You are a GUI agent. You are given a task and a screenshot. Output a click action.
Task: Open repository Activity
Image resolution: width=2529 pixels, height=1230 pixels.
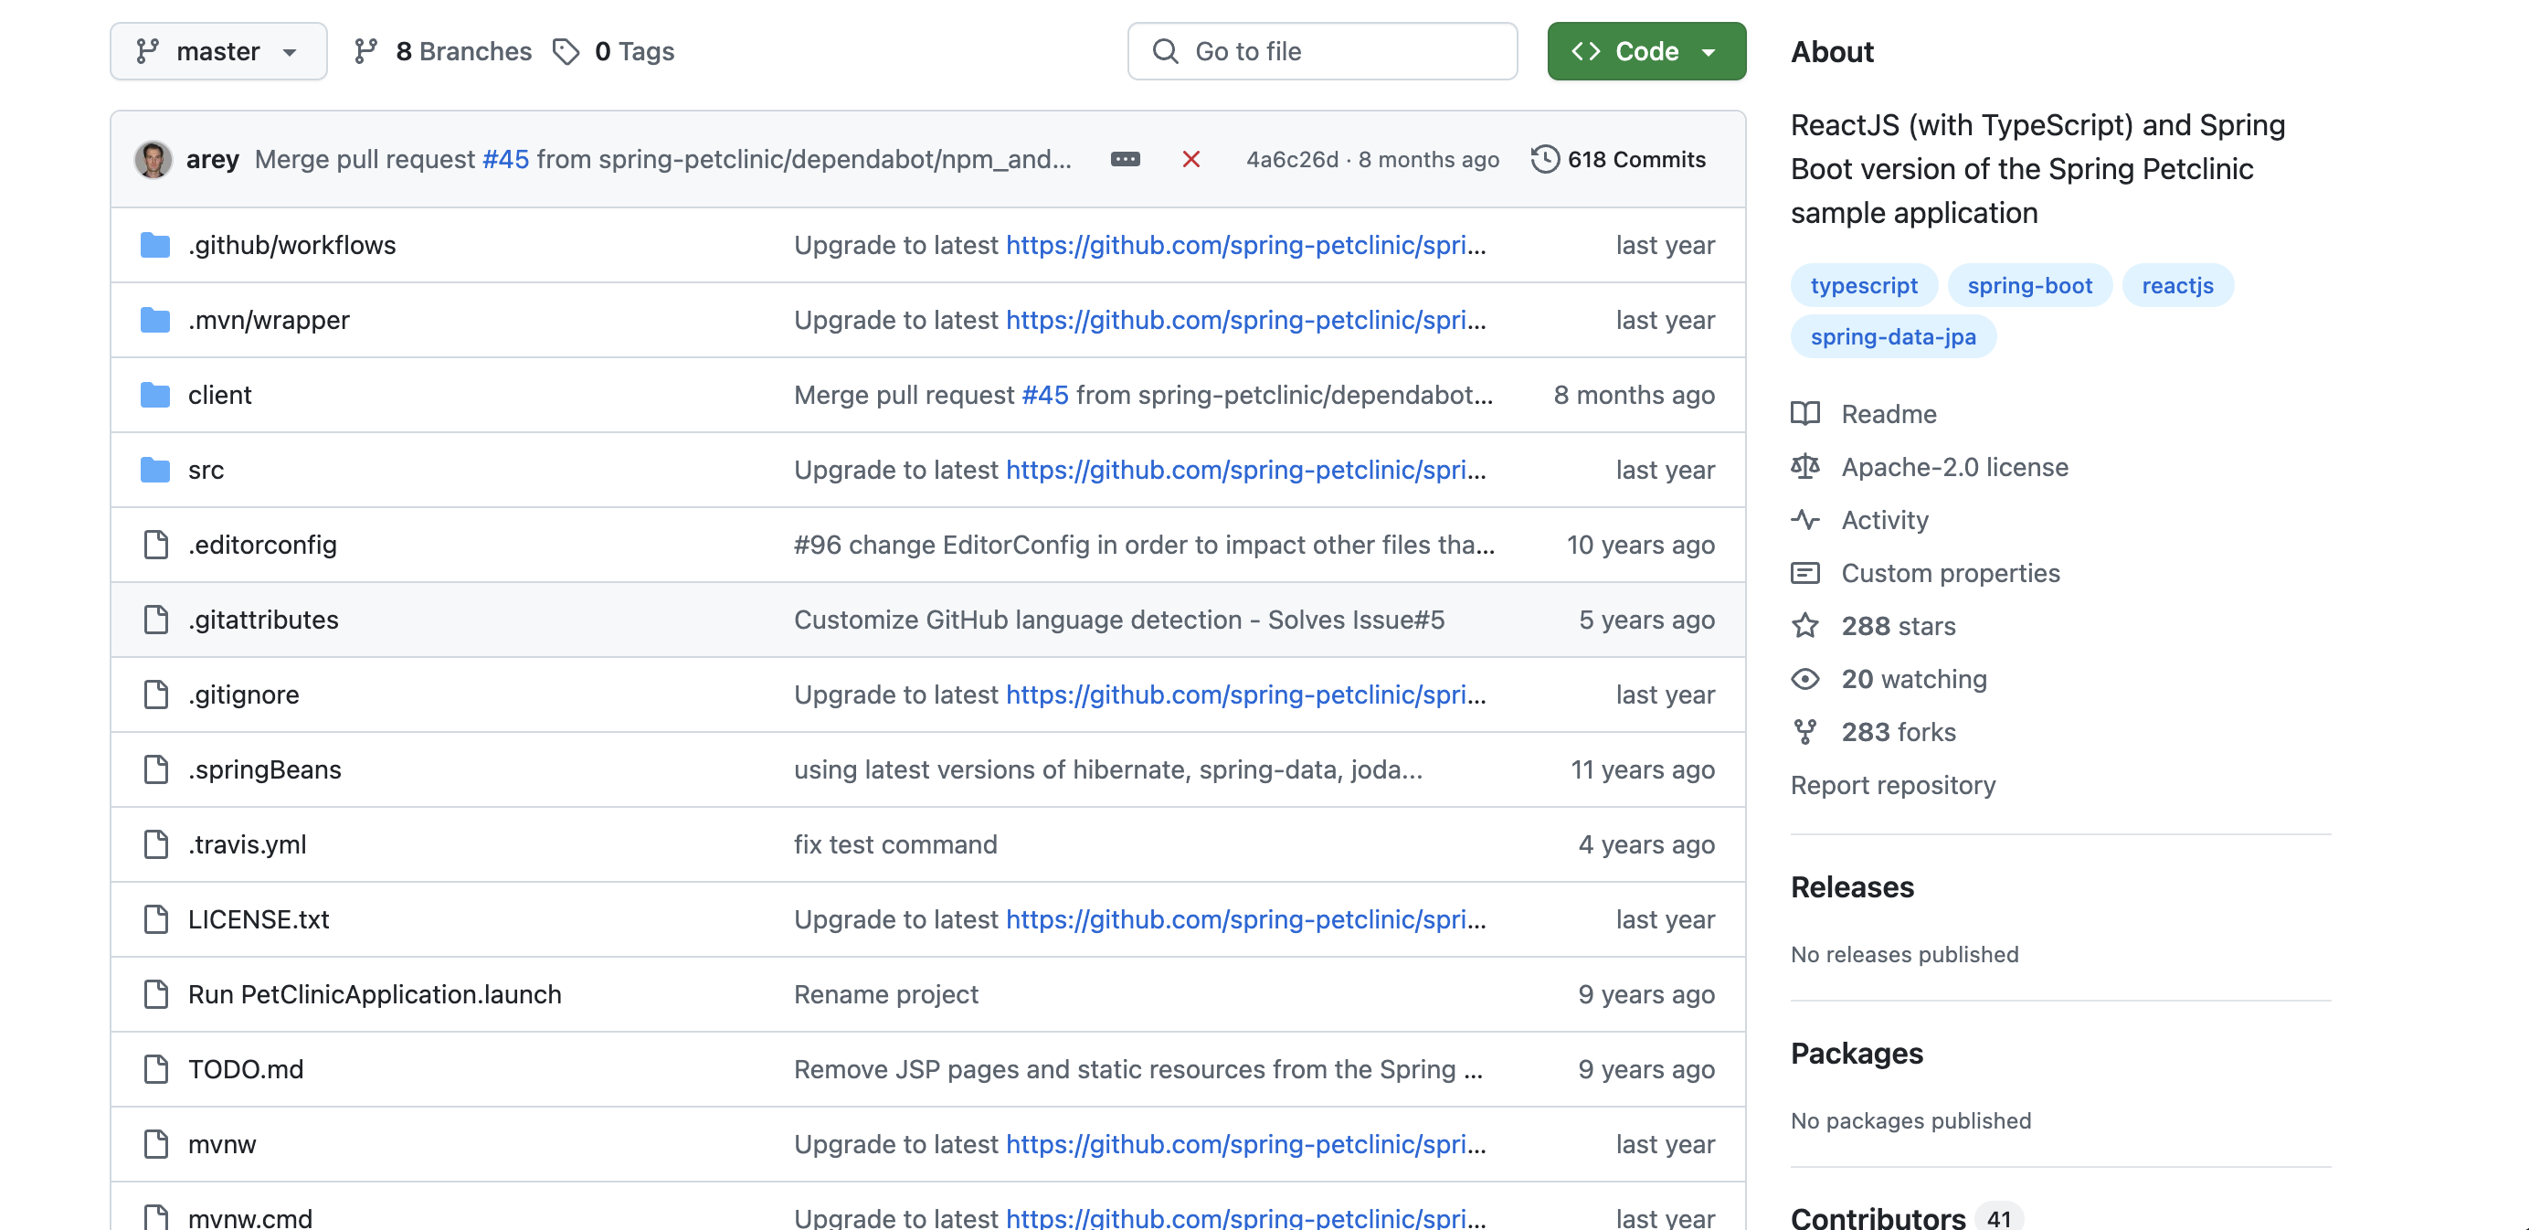coord(1884,520)
